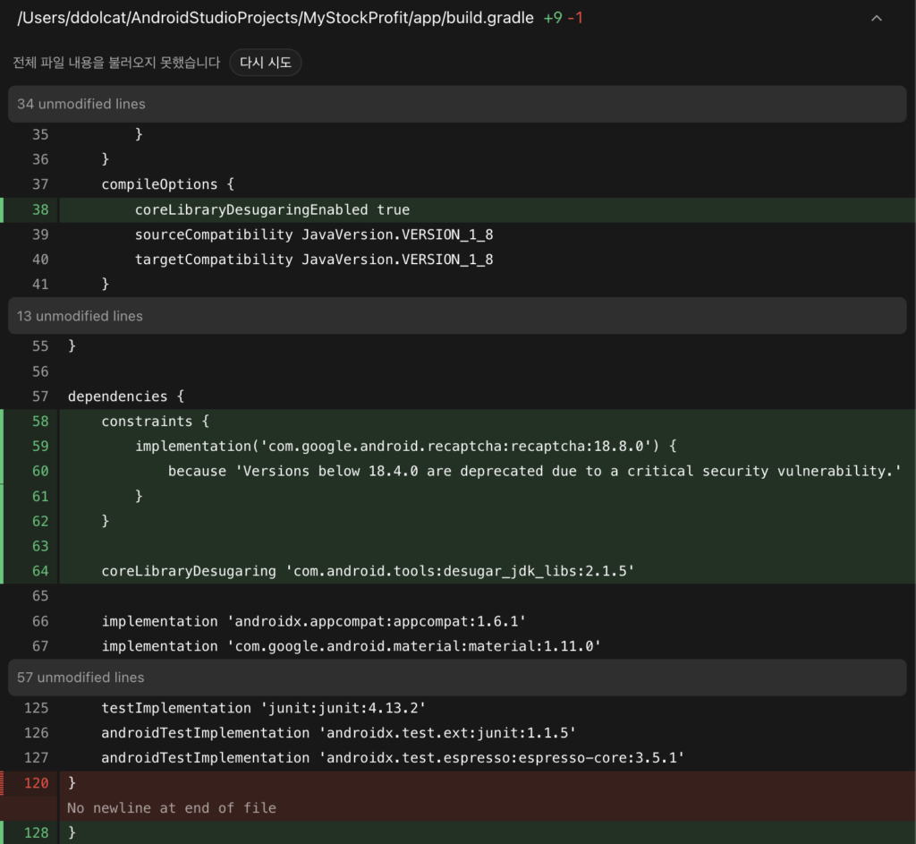Click the +9 additions count
This screenshot has width=916, height=844.
point(553,18)
